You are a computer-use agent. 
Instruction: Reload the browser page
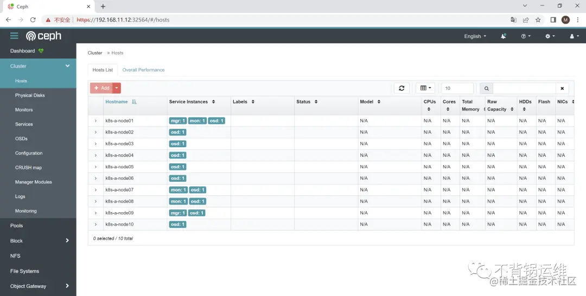33,20
